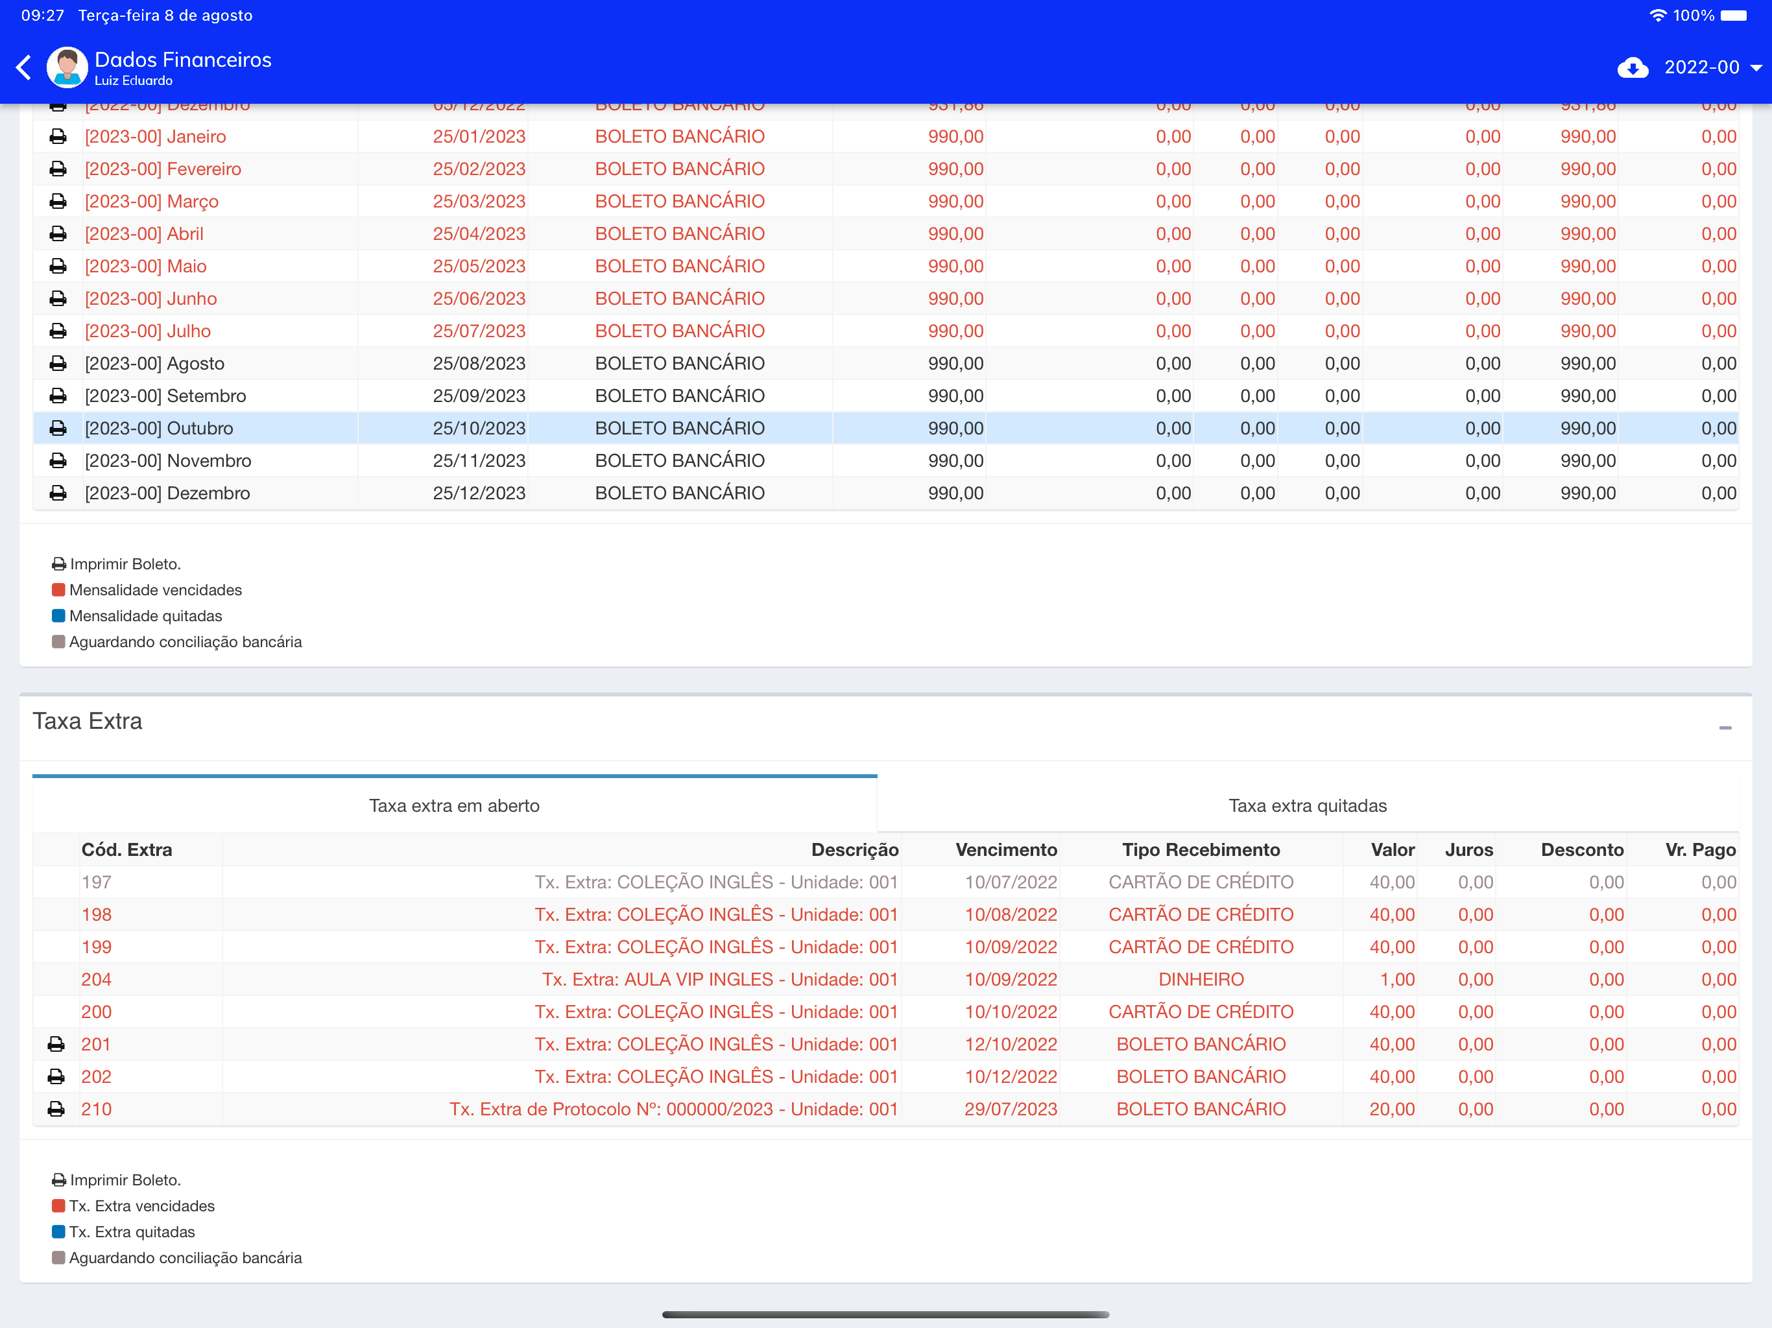Select the due date 25/08/2023
The height and width of the screenshot is (1328, 1772).
click(x=479, y=364)
